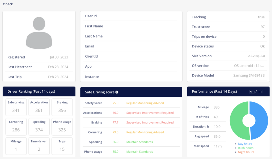This screenshot has height=159, width=272.
Task: Click the green rush hours donut segment
Action: click(x=237, y=120)
